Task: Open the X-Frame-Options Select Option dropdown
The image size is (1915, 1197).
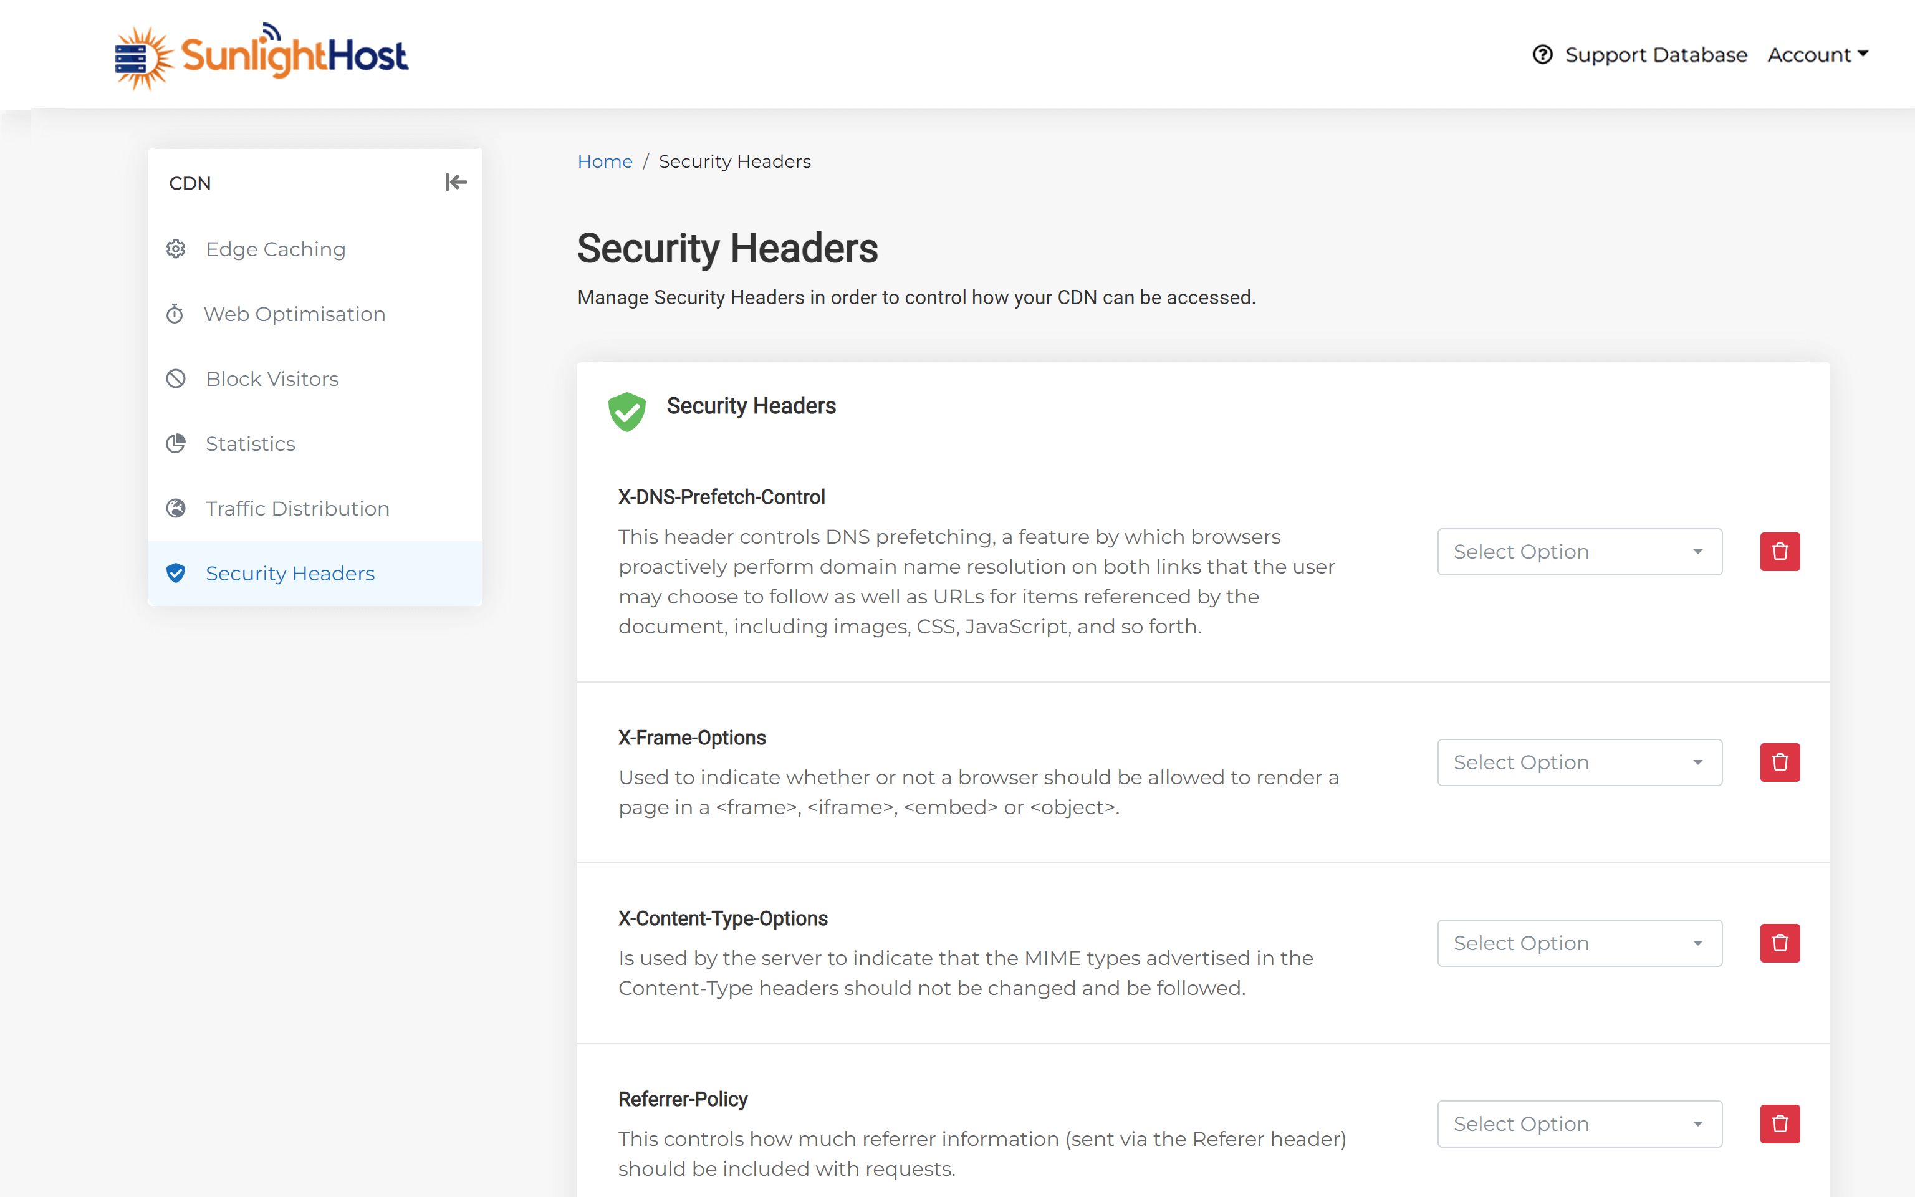Action: (x=1580, y=762)
